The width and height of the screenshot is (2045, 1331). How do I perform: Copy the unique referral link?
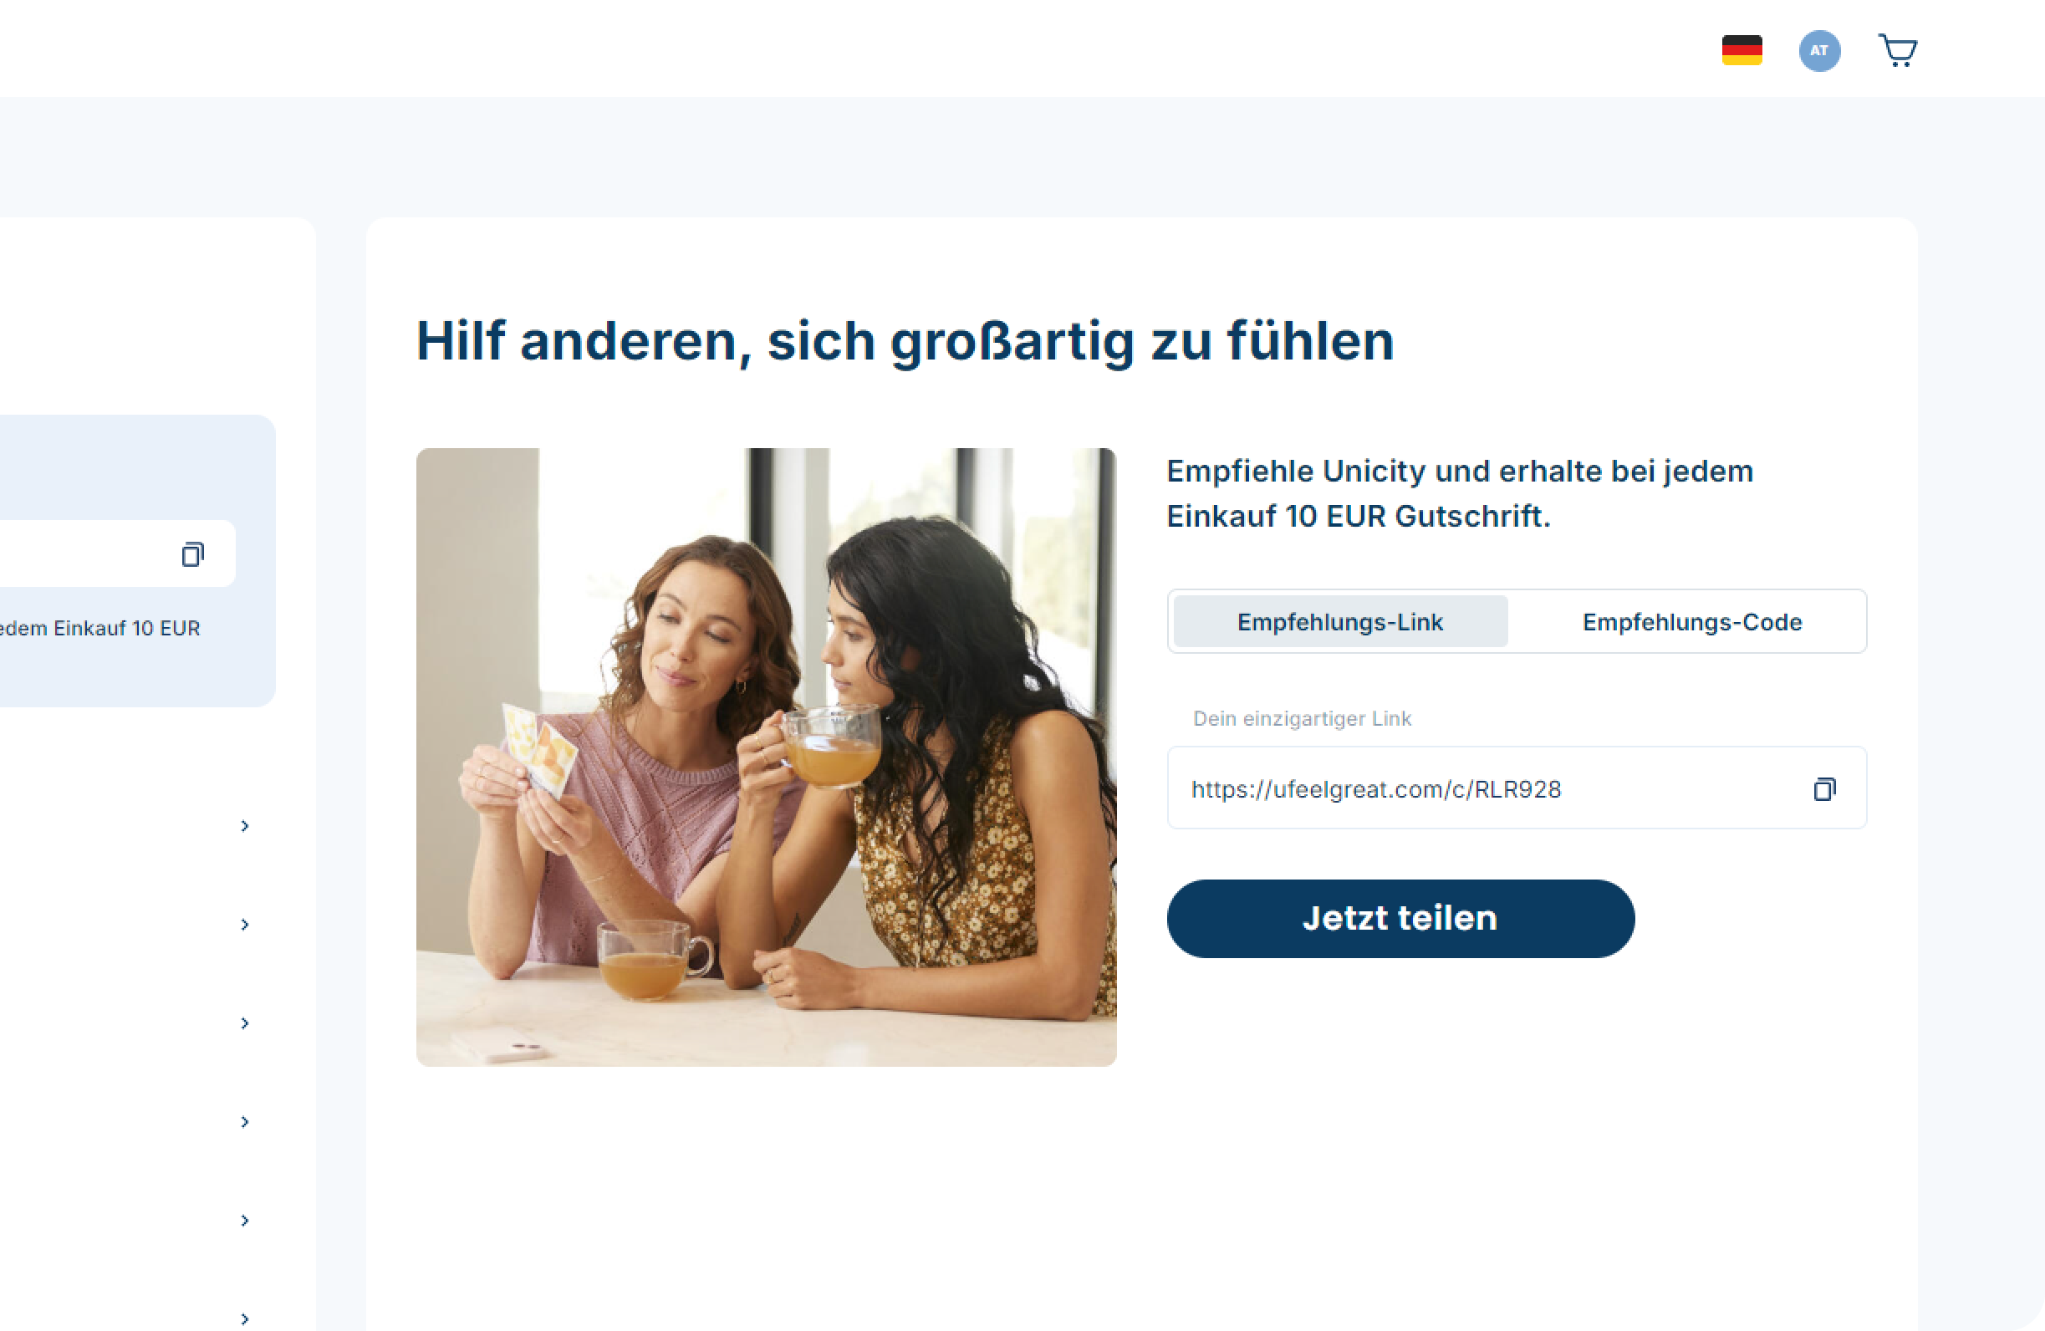coord(1824,788)
